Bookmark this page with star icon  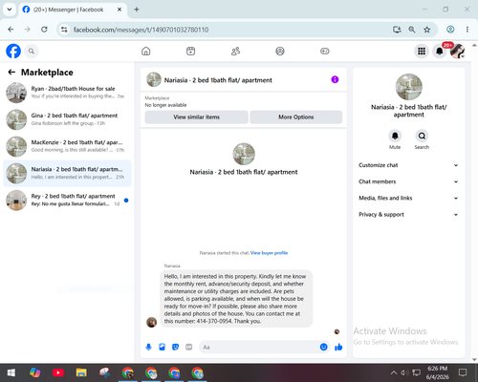(427, 30)
